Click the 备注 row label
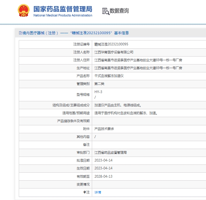 coord(86,145)
